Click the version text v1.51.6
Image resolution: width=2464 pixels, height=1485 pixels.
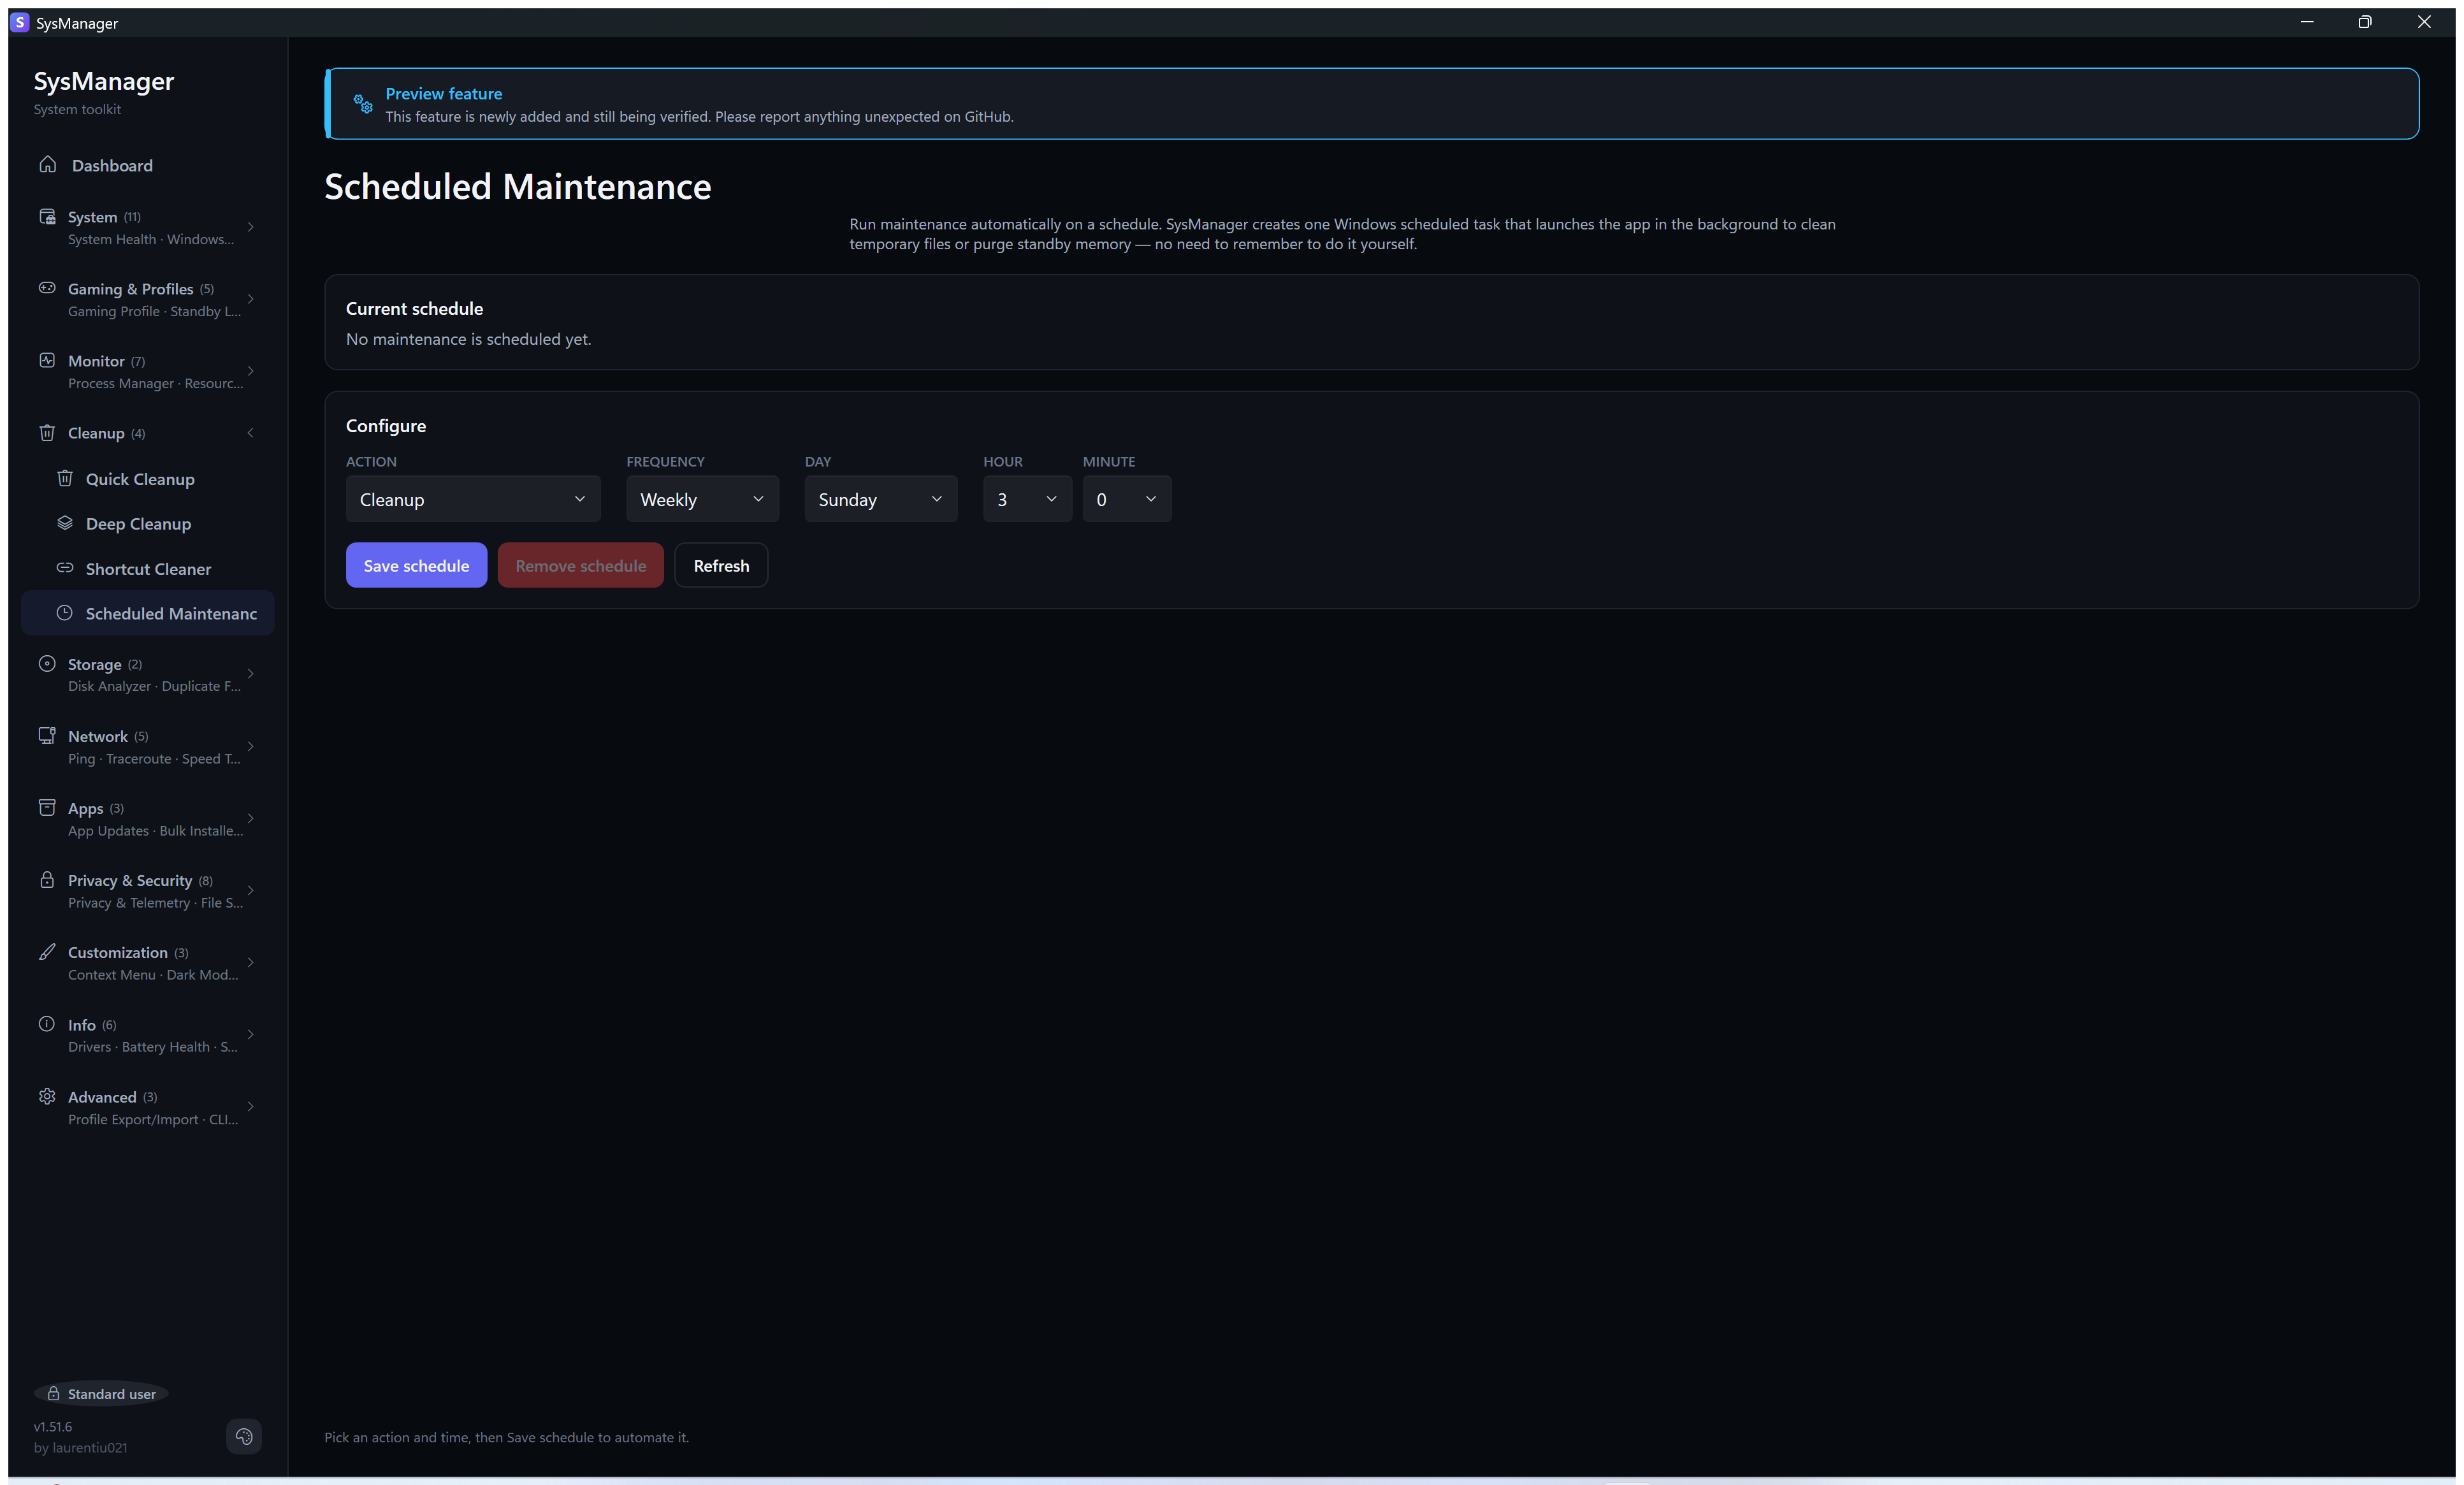53,1426
